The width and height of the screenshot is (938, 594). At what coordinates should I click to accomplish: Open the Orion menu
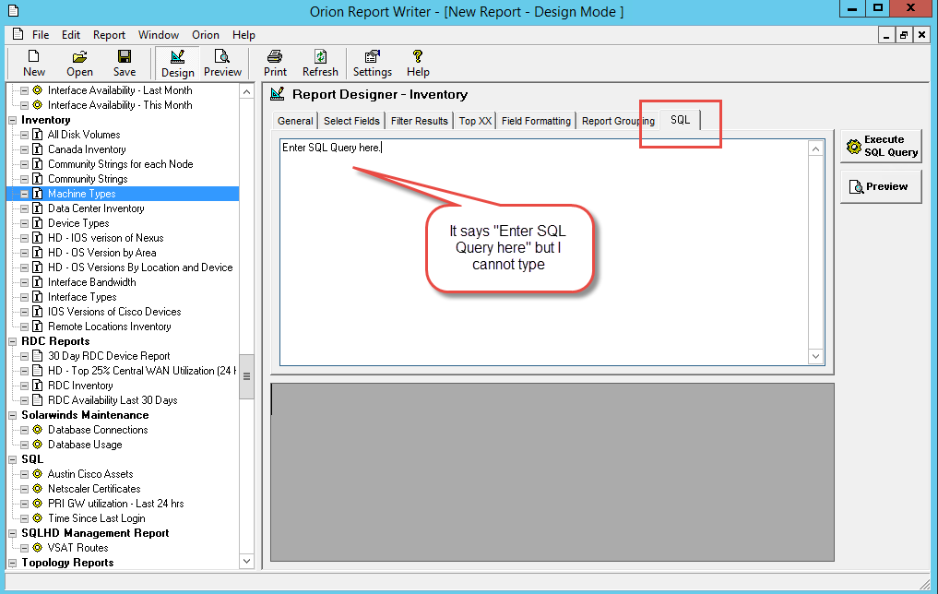[x=205, y=35]
